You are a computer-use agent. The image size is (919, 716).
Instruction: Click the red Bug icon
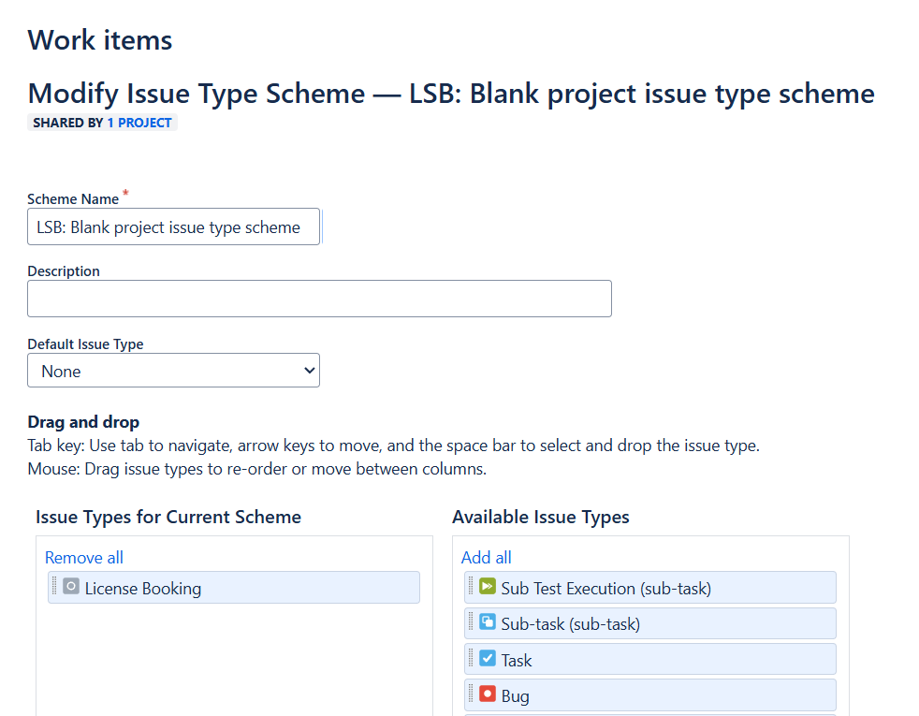[x=487, y=694]
